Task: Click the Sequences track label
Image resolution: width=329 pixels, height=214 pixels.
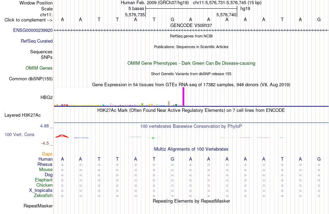Action: (x=41, y=52)
